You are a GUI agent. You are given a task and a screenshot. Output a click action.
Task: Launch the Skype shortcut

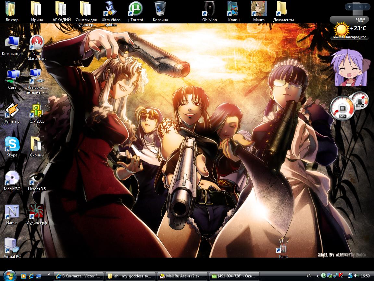[12, 147]
